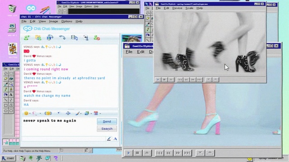Select the ellipse tool in paint toolbox
This screenshot has width=289, height=162.
tap(6, 111)
